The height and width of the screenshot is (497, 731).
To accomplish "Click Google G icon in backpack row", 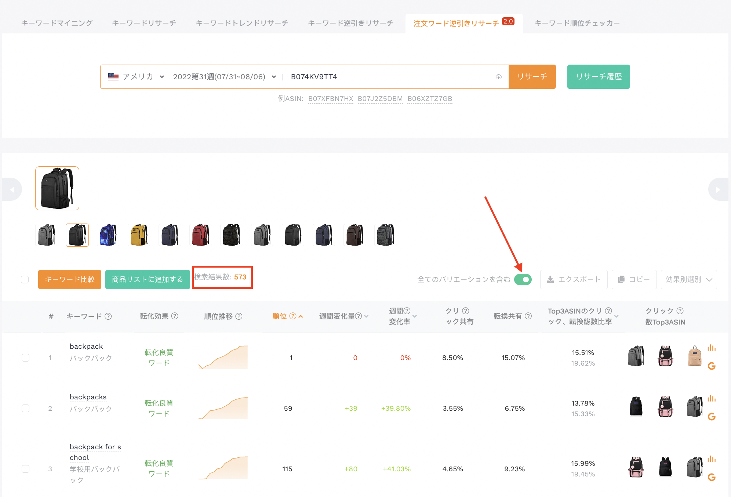I will 712,366.
